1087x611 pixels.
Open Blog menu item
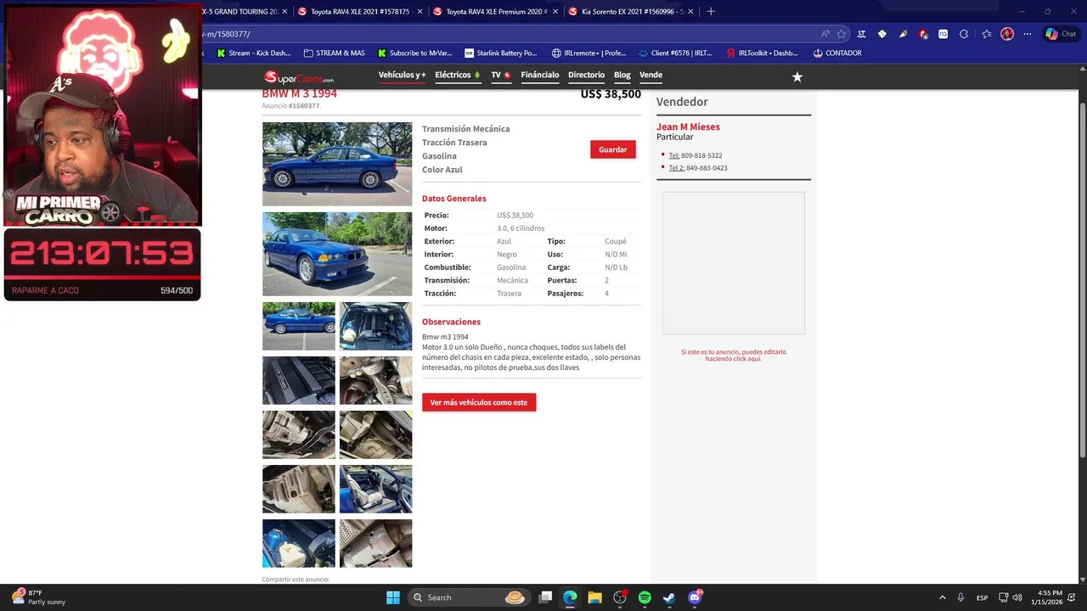[622, 76]
